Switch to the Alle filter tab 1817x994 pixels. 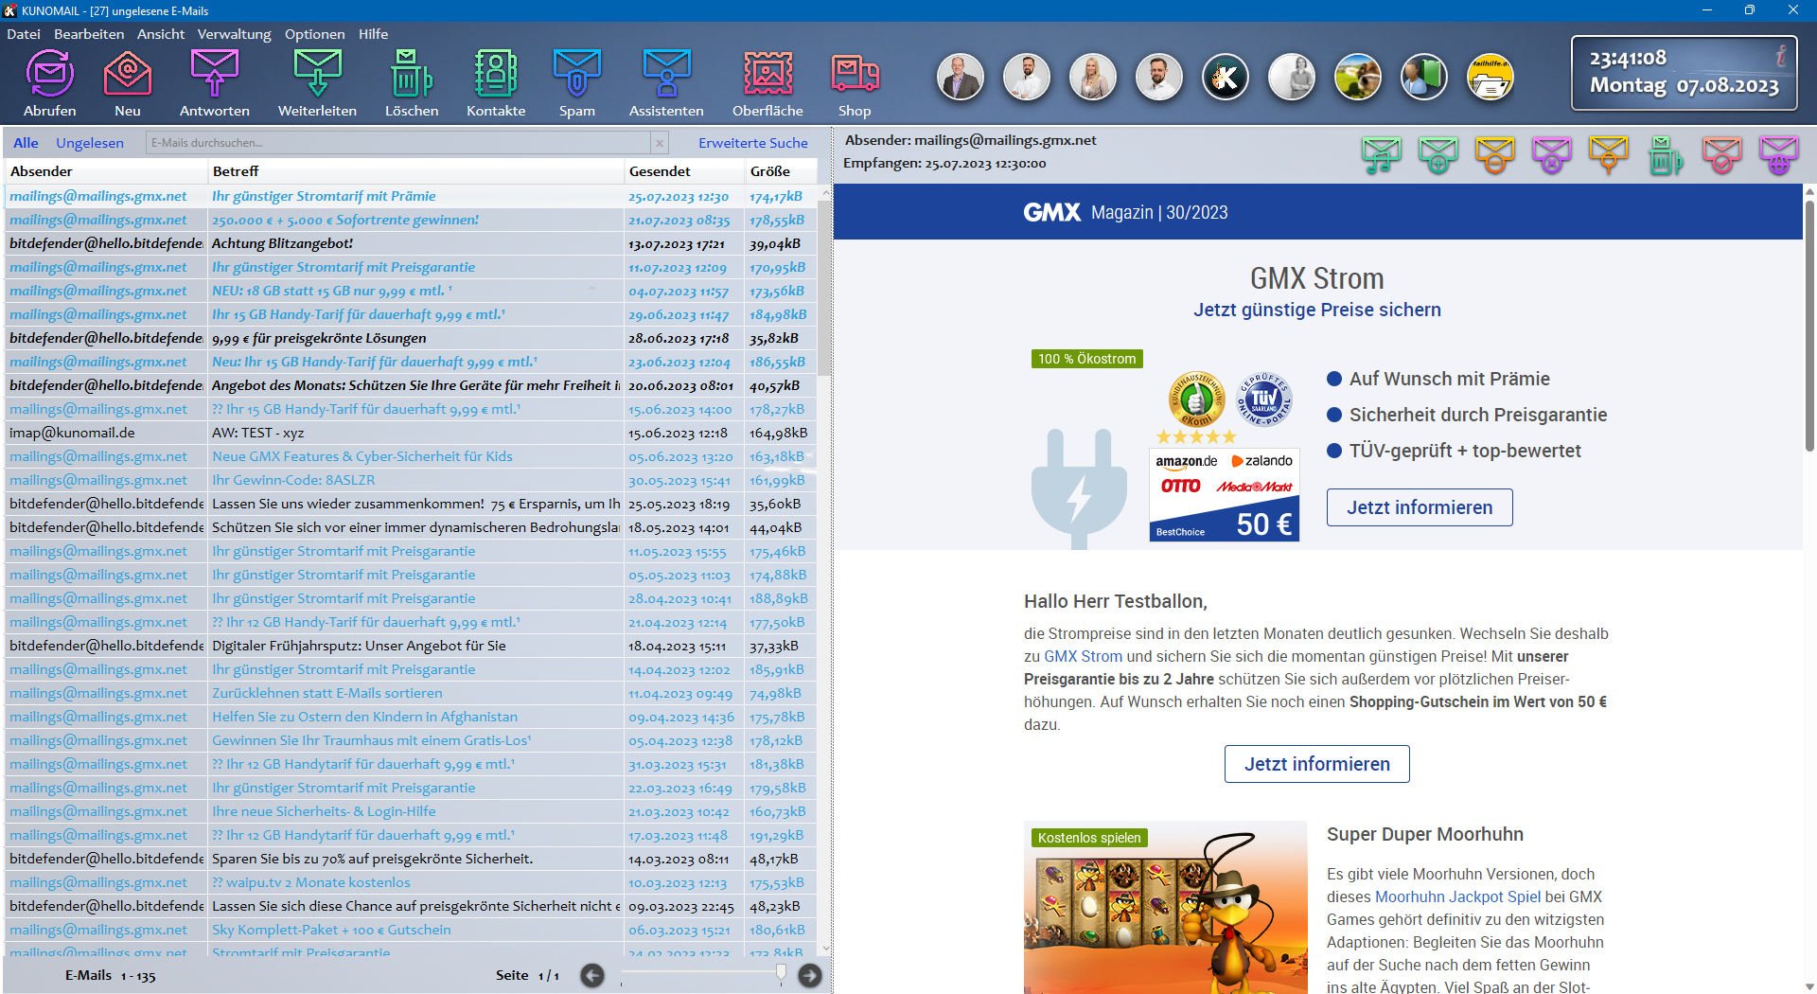26,143
